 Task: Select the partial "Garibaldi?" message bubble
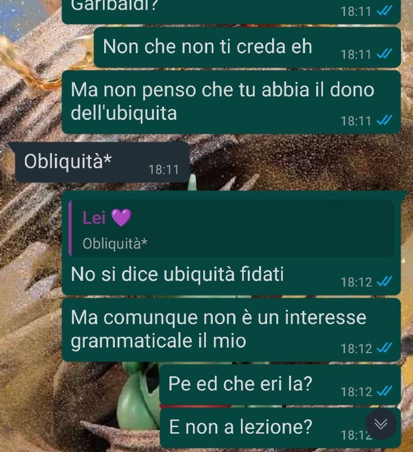[x=231, y=11]
